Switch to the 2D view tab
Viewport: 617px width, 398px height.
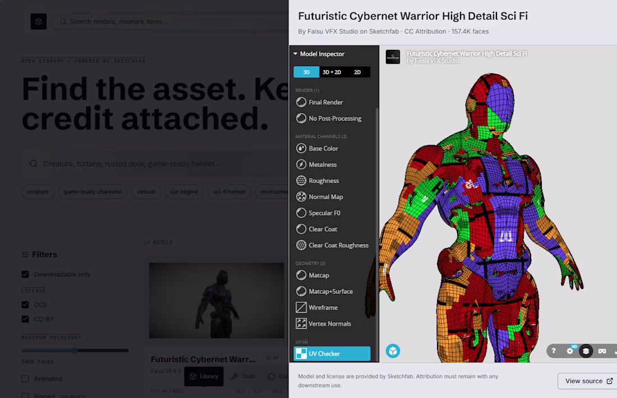(357, 72)
